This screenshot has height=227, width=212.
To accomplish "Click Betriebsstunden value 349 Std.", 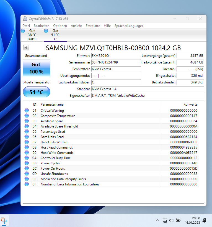I will (190, 82).
